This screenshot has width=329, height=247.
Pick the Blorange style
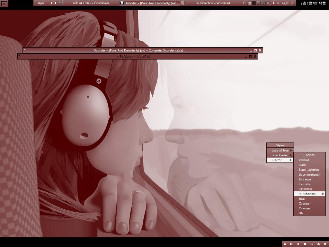(309, 179)
